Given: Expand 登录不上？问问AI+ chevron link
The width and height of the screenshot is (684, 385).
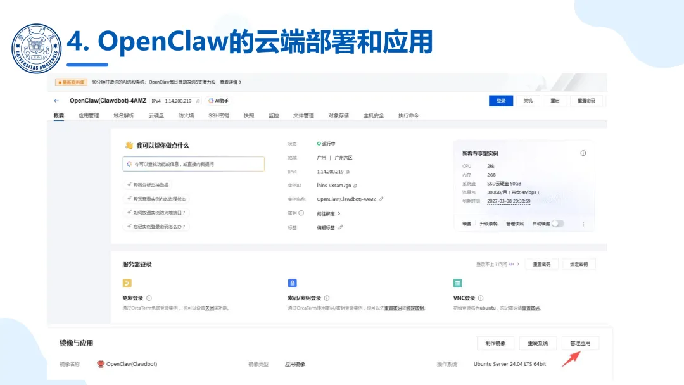Looking at the screenshot, I should point(518,264).
